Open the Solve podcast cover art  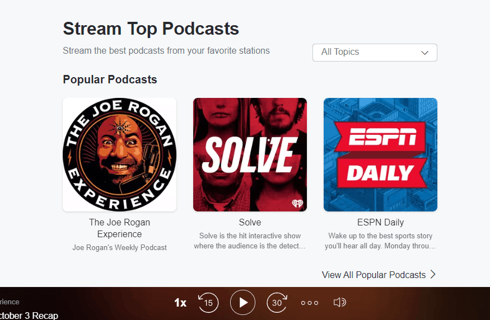click(x=250, y=155)
